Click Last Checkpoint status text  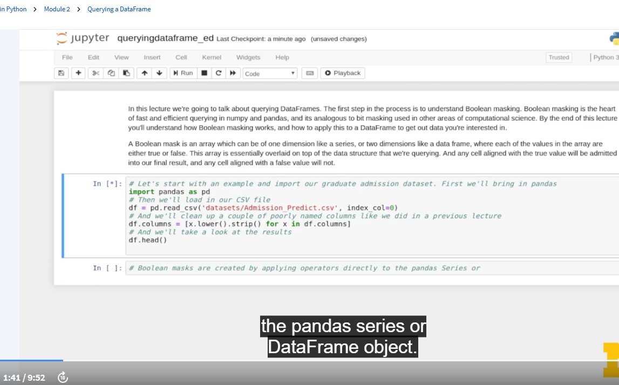[261, 39]
